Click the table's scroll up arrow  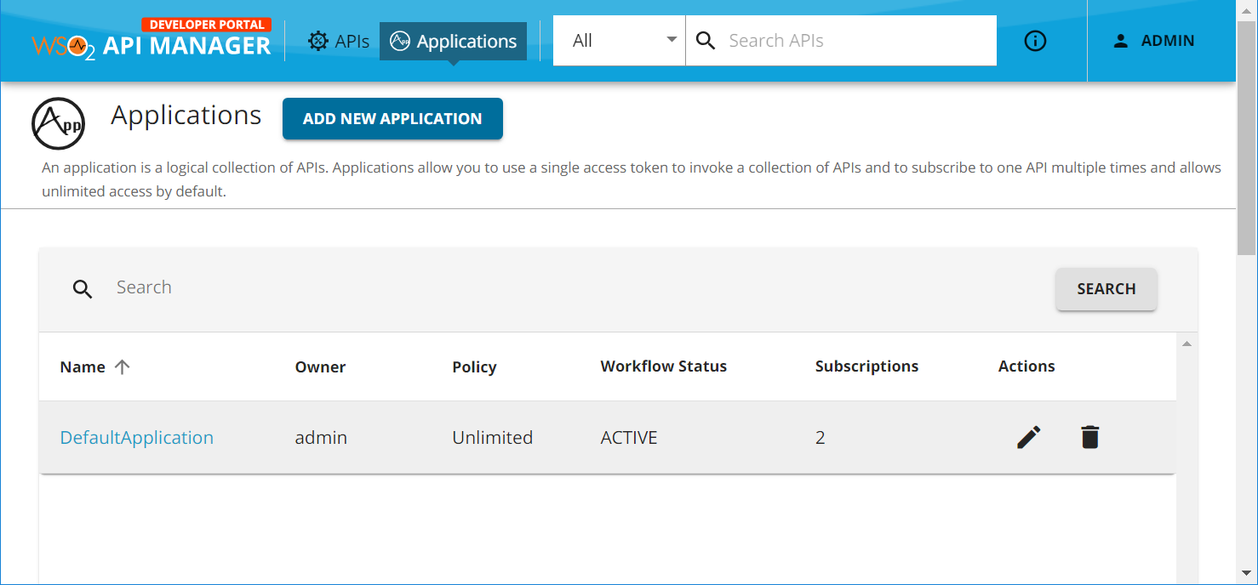[1187, 344]
